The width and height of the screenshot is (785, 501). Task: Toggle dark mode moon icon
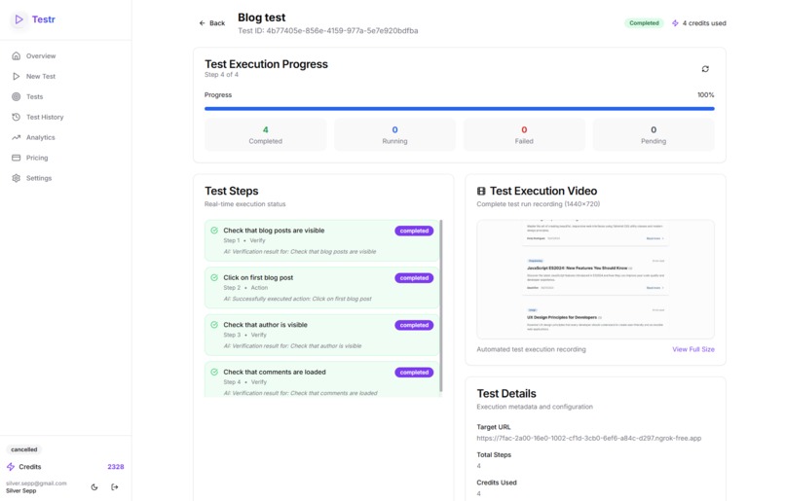94,487
